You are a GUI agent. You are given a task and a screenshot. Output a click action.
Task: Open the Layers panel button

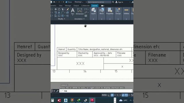coord(93,11)
